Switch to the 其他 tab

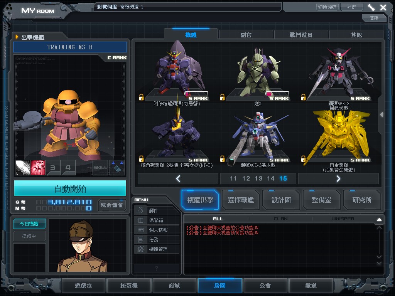(x=356, y=35)
